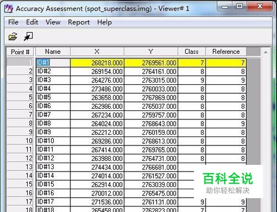Click Y value 2764731.000

tap(151, 158)
